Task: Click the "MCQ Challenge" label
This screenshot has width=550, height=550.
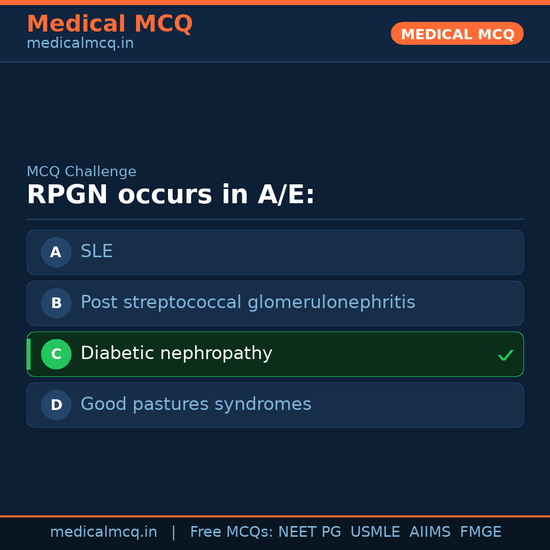Action: (81, 172)
